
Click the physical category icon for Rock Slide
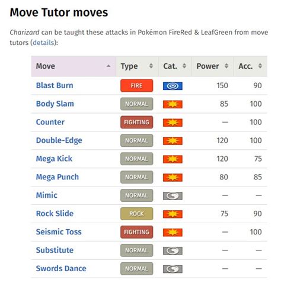[173, 214]
